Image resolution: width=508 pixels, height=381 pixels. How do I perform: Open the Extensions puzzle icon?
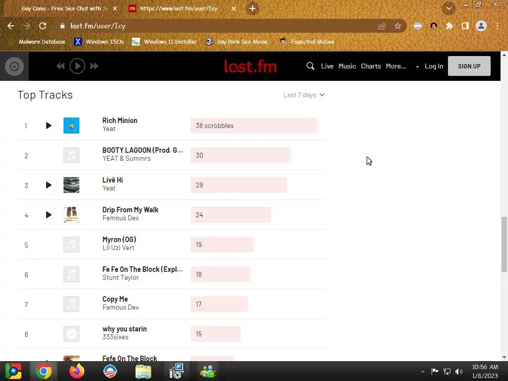[449, 26]
